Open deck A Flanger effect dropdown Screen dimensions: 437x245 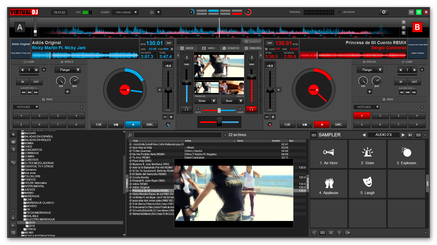tap(67, 70)
